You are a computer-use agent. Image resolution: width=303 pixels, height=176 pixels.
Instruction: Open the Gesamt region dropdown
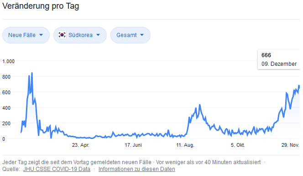[x=131, y=35]
